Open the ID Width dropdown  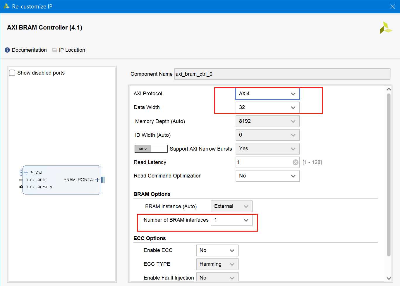[x=268, y=135]
